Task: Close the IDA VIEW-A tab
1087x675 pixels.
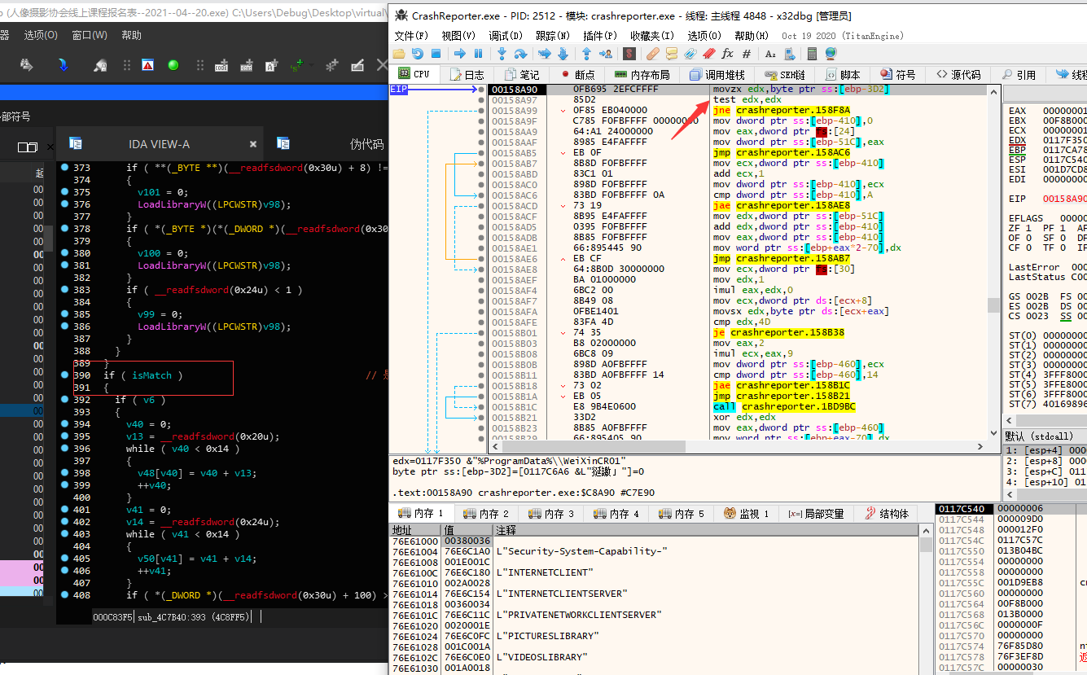Action: pos(252,144)
